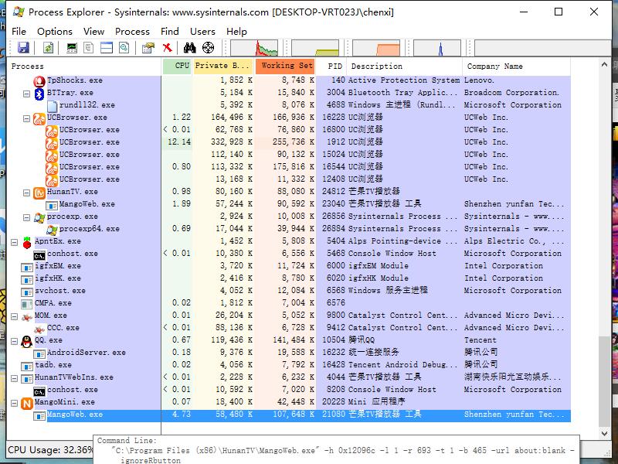Sort by the Private Bytes column header
The image size is (618, 464).
pos(223,67)
